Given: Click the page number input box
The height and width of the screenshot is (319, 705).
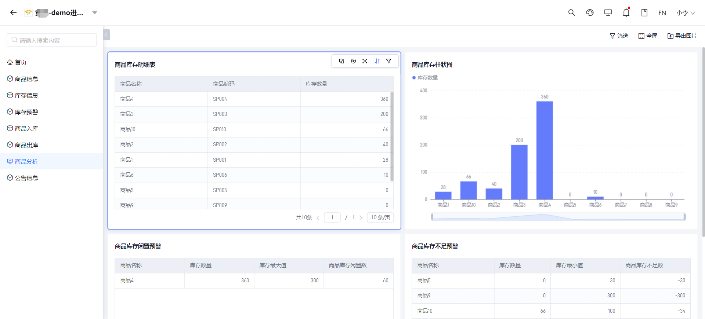Looking at the screenshot, I should point(332,217).
